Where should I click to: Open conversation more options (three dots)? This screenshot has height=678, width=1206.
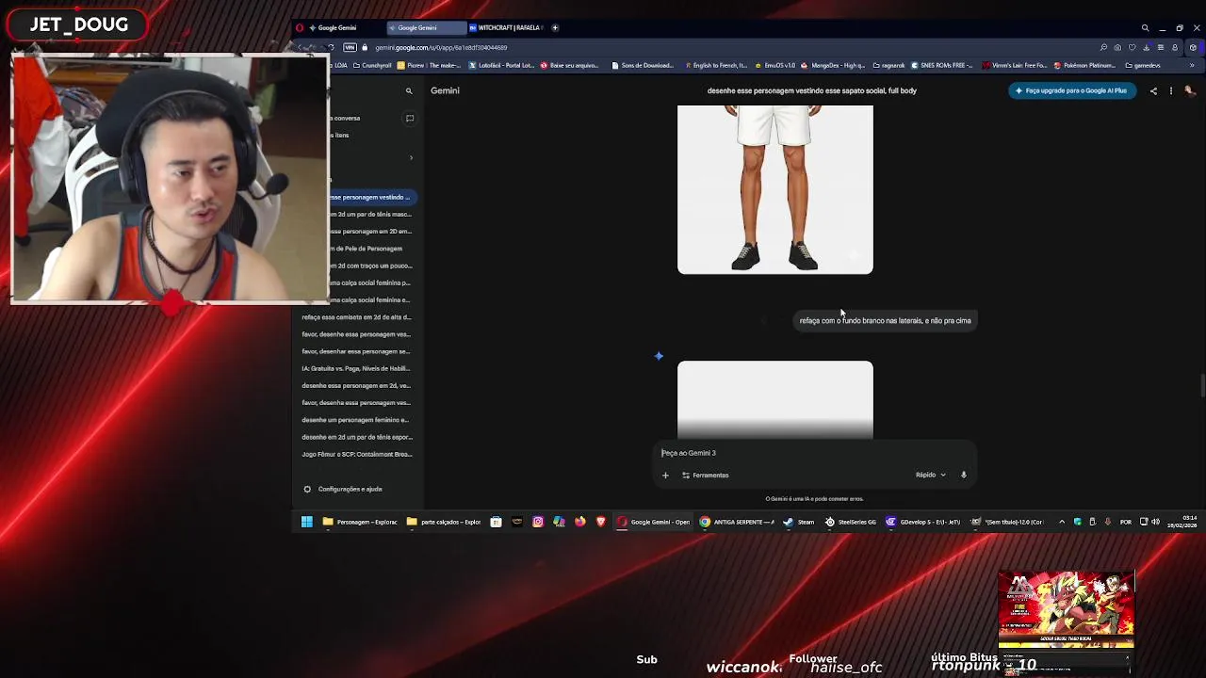coord(1171,91)
